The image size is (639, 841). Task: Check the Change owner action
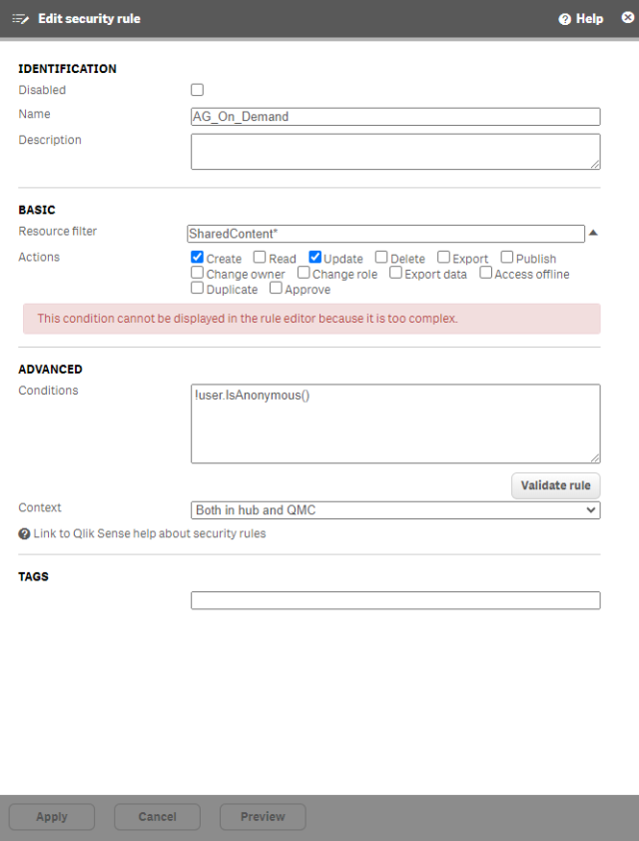(197, 273)
